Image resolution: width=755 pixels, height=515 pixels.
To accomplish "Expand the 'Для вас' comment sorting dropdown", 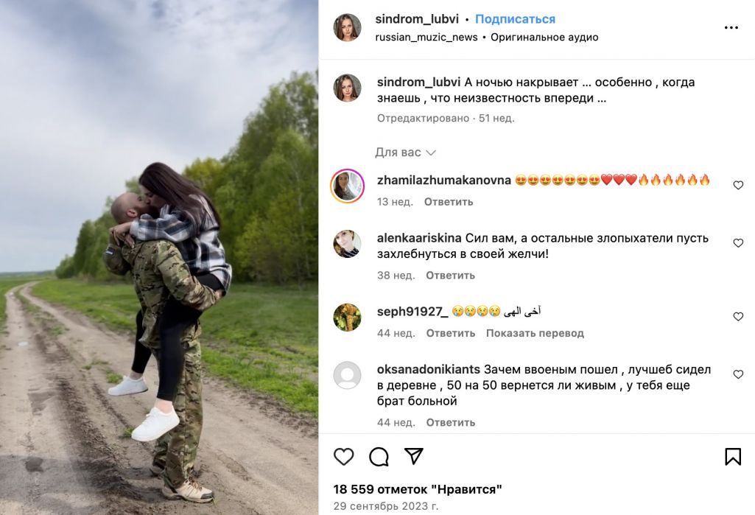I will point(405,153).
